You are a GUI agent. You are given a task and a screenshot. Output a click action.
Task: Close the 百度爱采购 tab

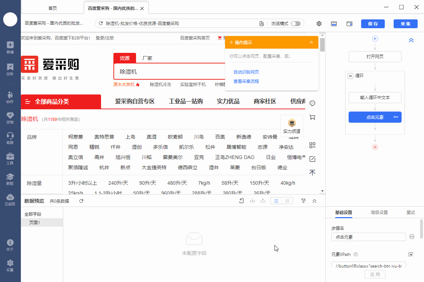coord(142,8)
